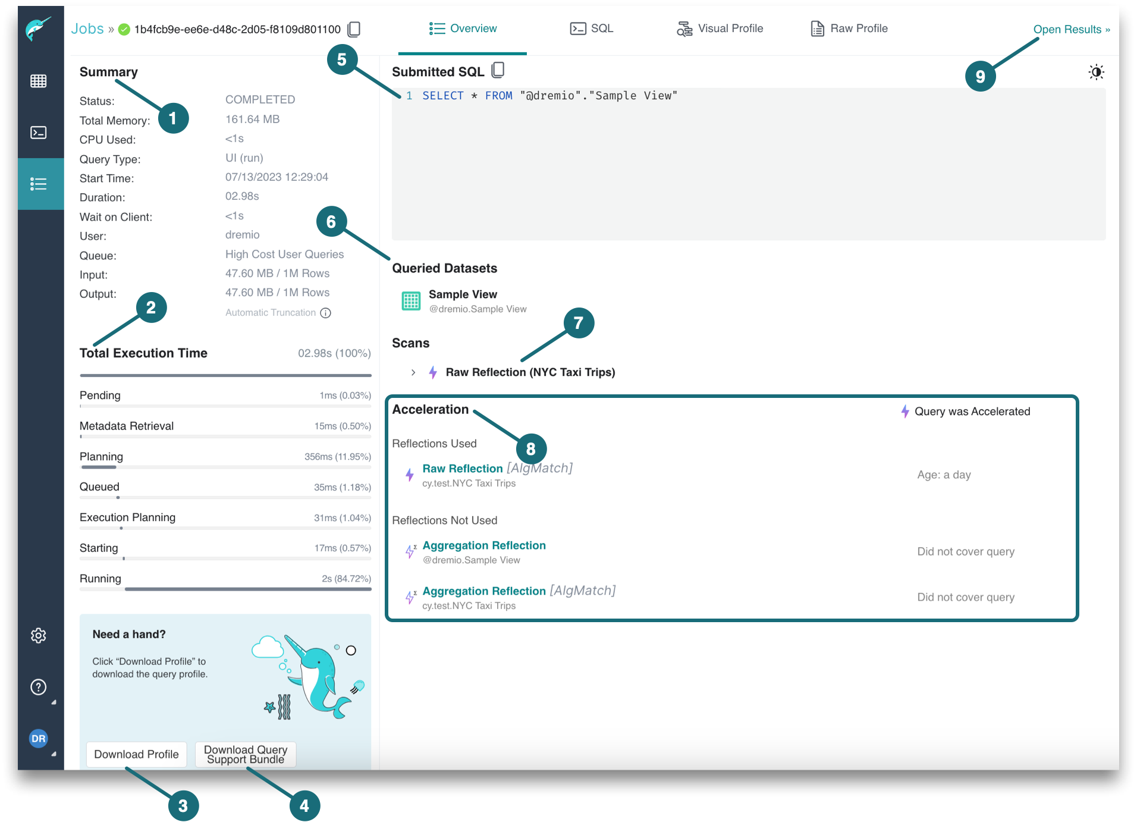Screen dimensions: 1137x822
Task: Open Help using the question mark icon
Action: [x=38, y=687]
